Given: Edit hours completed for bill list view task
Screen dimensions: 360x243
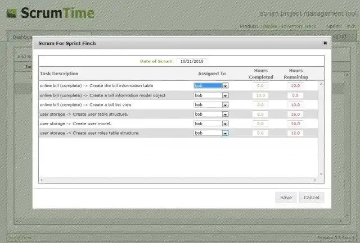Looking at the screenshot, I should [x=260, y=105].
